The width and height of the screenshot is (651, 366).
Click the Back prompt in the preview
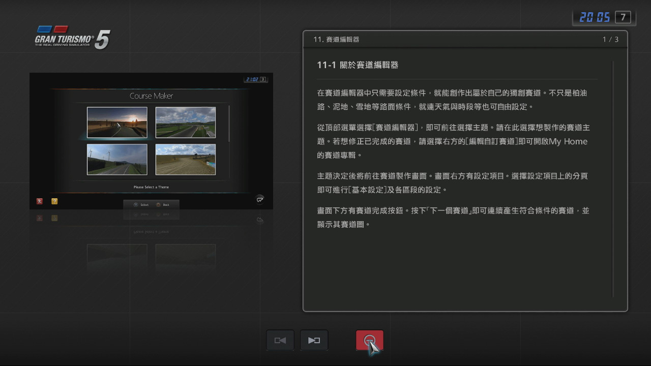163,205
